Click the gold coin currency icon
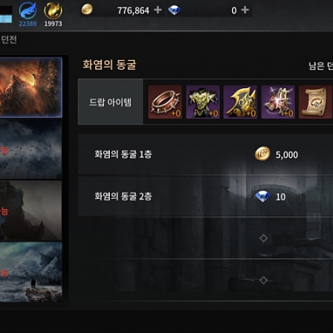The height and width of the screenshot is (333, 333). point(87,10)
